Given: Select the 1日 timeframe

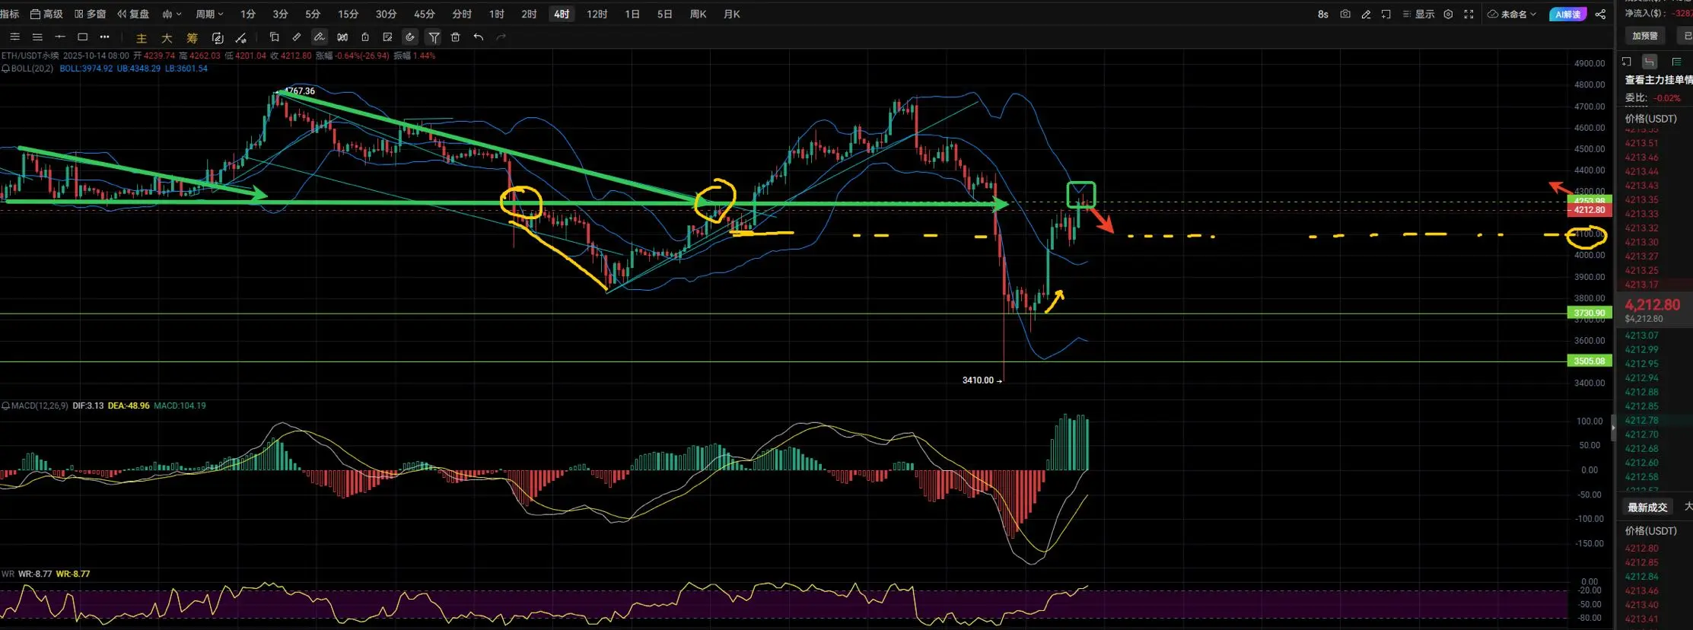Looking at the screenshot, I should [632, 14].
